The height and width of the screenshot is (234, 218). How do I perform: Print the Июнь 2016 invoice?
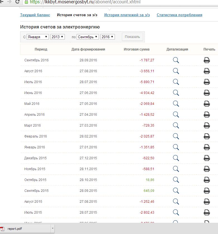click(x=207, y=93)
